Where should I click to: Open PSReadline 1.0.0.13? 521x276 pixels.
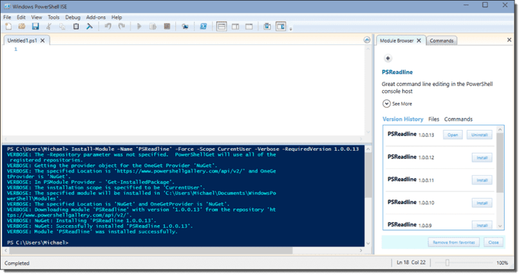coord(453,135)
